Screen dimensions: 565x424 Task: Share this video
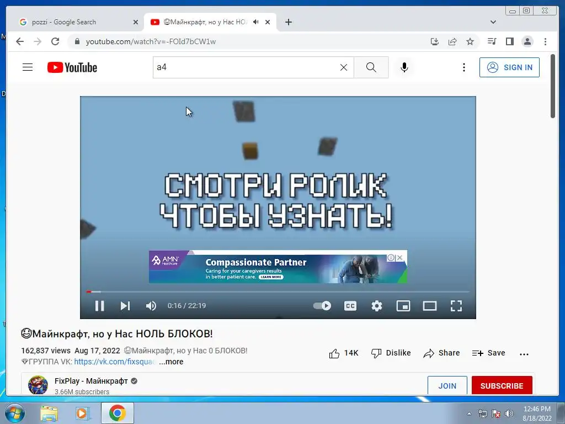tap(441, 353)
